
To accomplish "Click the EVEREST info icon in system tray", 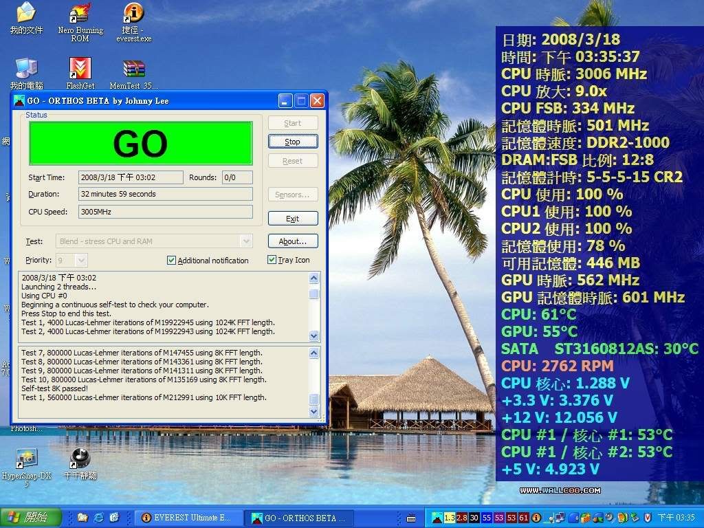I will pos(536,517).
